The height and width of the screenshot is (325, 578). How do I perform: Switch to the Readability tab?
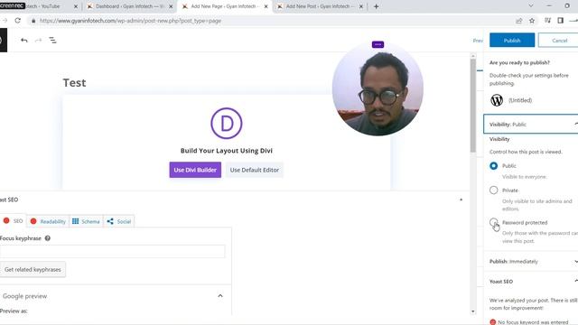tap(48, 221)
